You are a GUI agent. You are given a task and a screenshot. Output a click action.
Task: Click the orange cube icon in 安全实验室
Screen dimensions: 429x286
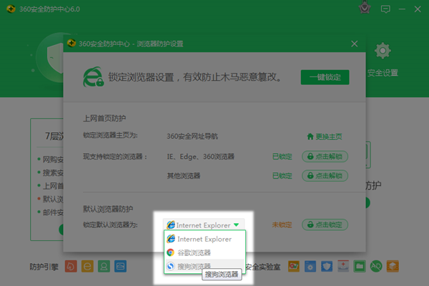[393, 266]
